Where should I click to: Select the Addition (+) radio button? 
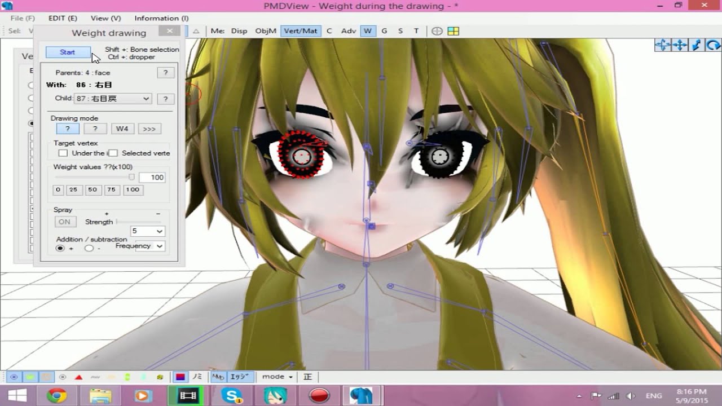60,248
